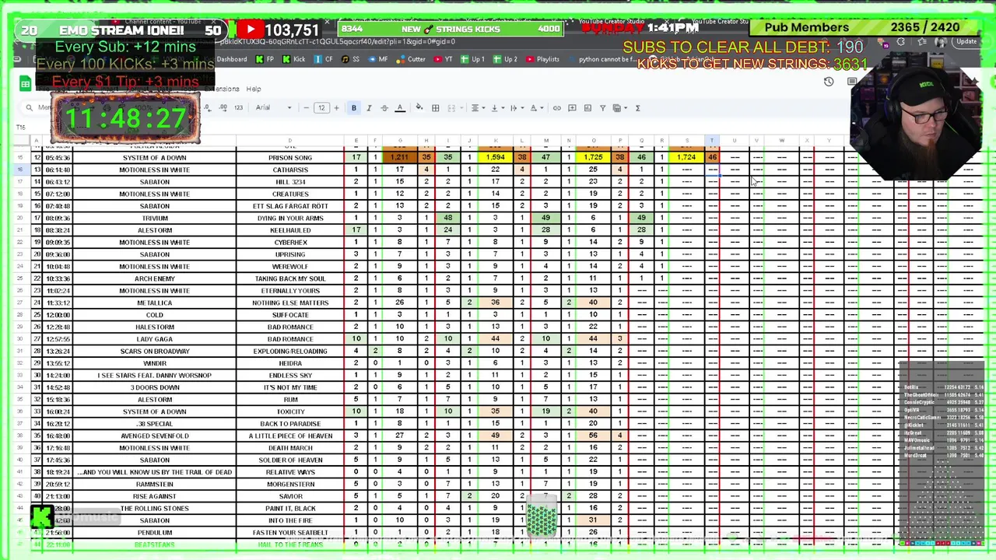Increase font size with plus icon
The width and height of the screenshot is (996, 560).
click(x=336, y=108)
